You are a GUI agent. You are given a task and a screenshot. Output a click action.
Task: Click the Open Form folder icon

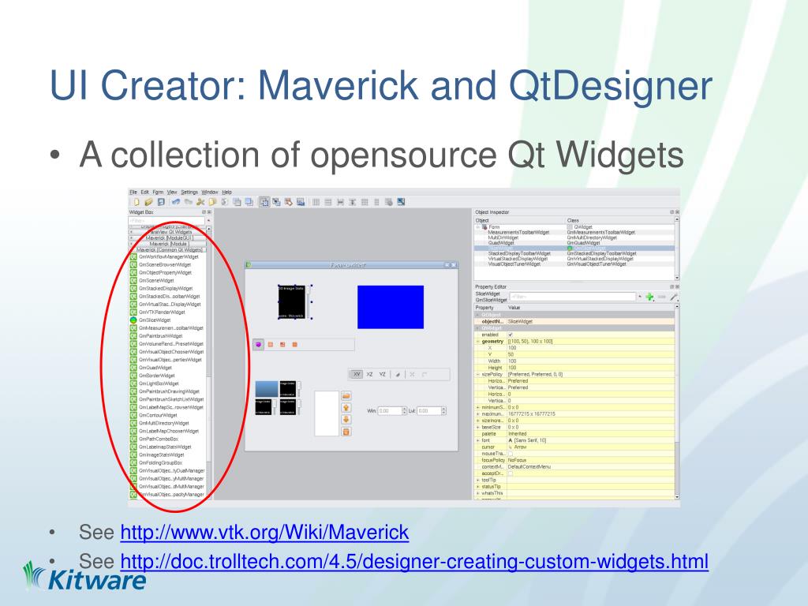(x=148, y=202)
